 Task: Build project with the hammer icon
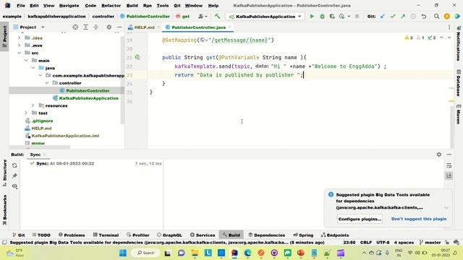click(217, 17)
